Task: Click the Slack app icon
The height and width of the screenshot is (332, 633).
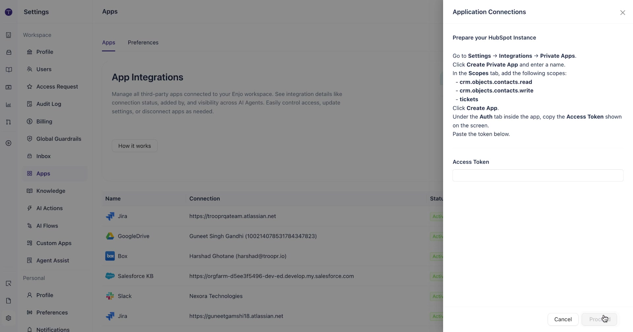Action: pos(110,296)
